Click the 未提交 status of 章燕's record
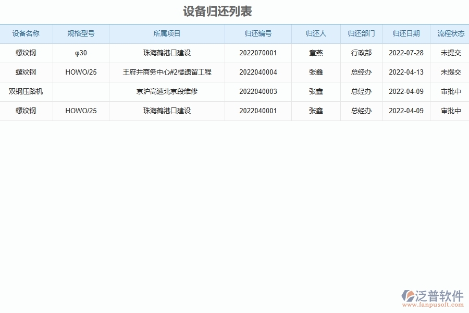Screen dimensions: 469x313 coord(449,53)
